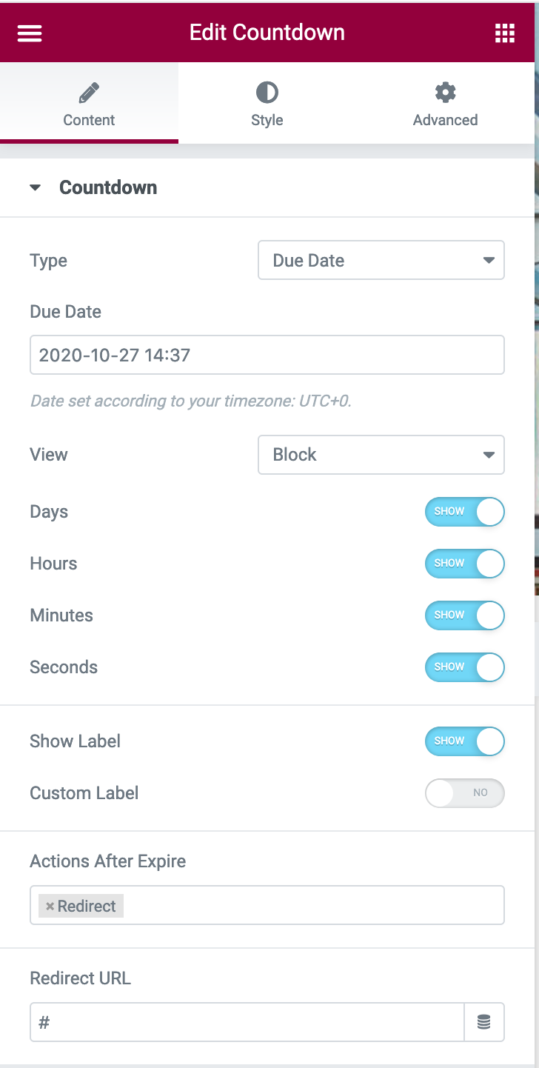Viewport: 539px width, 1068px height.
Task: Open the Elementor hamburger menu
Action: [x=29, y=33]
